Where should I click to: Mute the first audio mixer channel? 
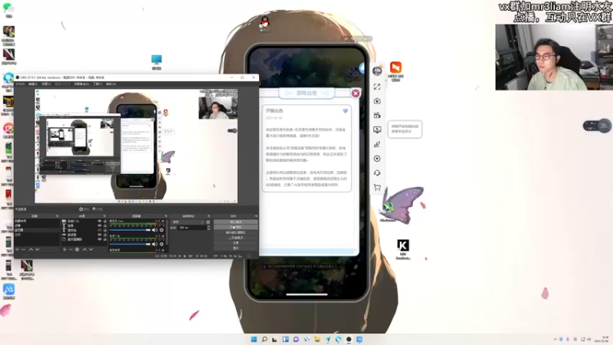click(x=154, y=230)
